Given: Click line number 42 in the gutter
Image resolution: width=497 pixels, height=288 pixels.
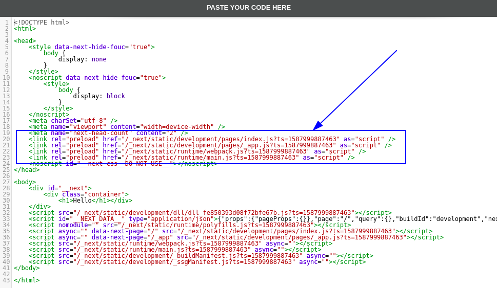Looking at the screenshot, I should 6,274.
